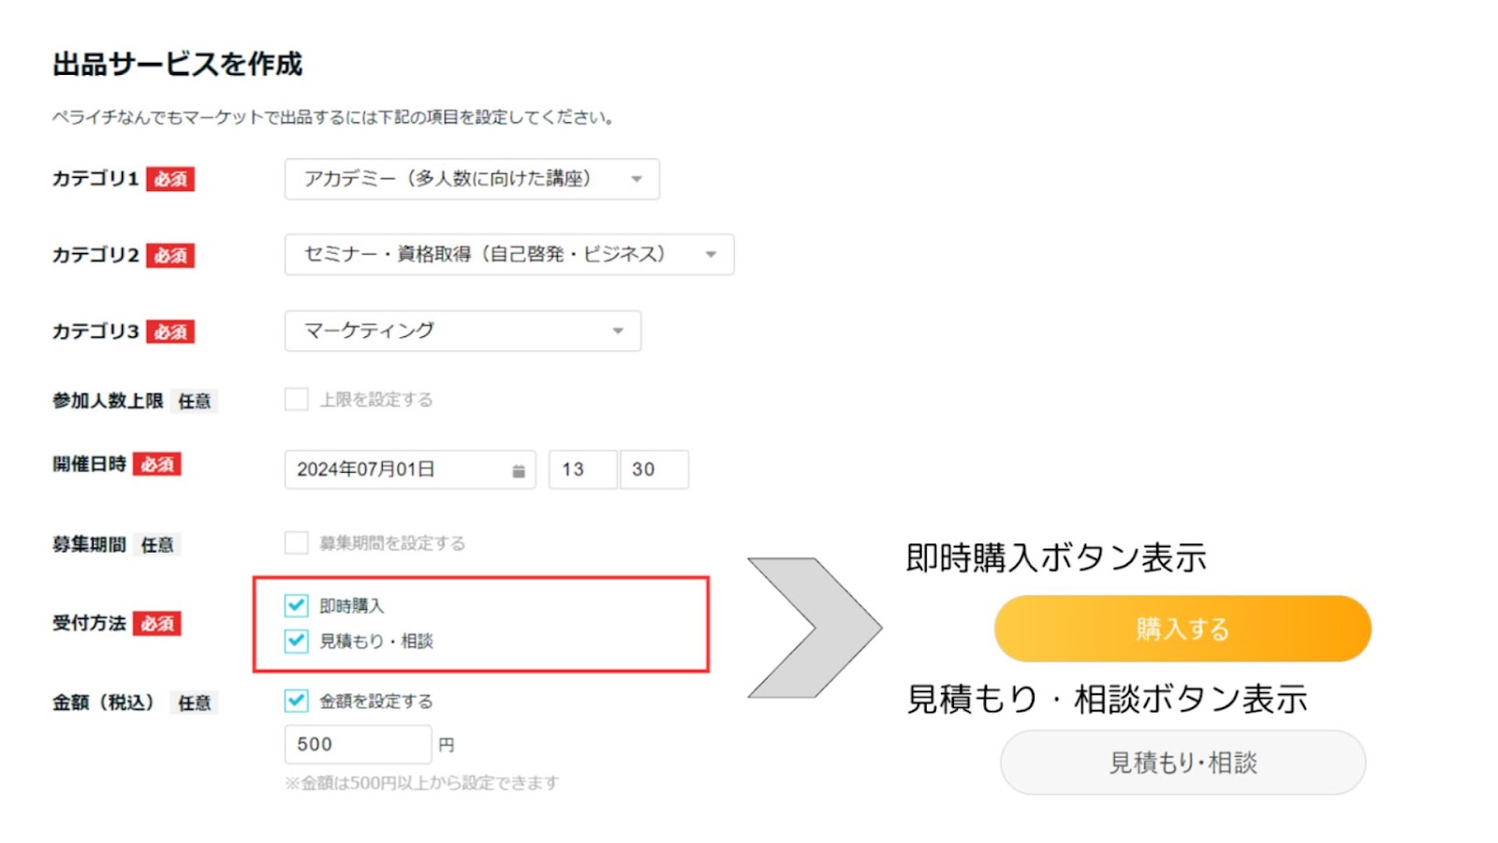Click the price field showing 500
1498x843 pixels.
coord(358,745)
